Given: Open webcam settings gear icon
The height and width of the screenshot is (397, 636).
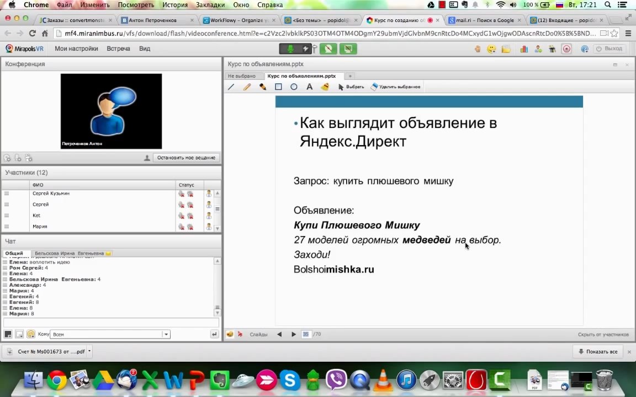Looking at the screenshot, I should point(7,158).
